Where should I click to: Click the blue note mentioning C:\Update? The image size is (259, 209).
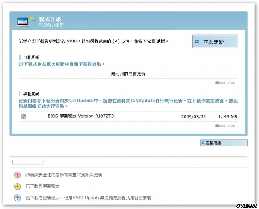pyautogui.click(x=128, y=103)
